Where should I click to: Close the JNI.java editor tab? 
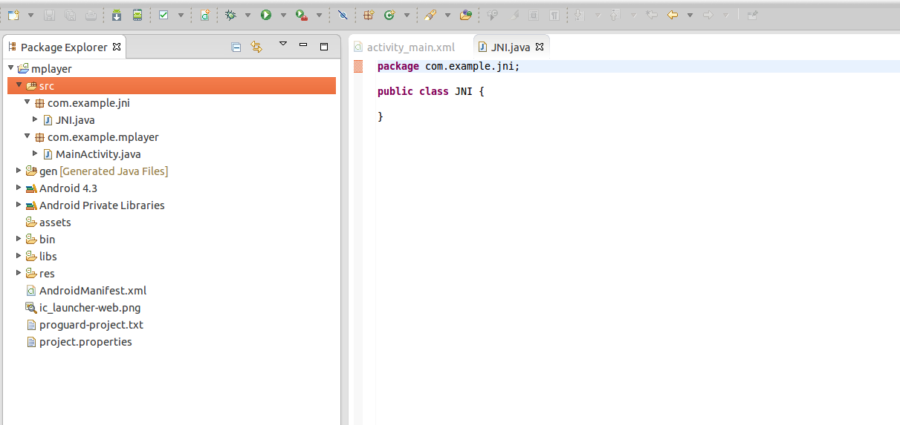click(x=540, y=47)
